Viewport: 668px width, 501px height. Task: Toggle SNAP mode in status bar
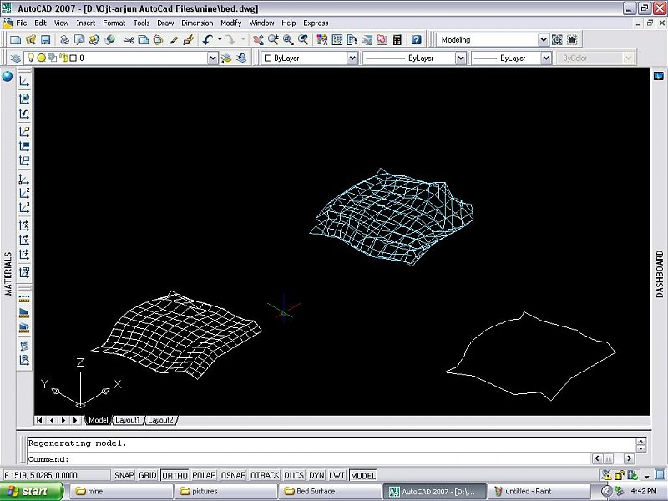tap(124, 475)
